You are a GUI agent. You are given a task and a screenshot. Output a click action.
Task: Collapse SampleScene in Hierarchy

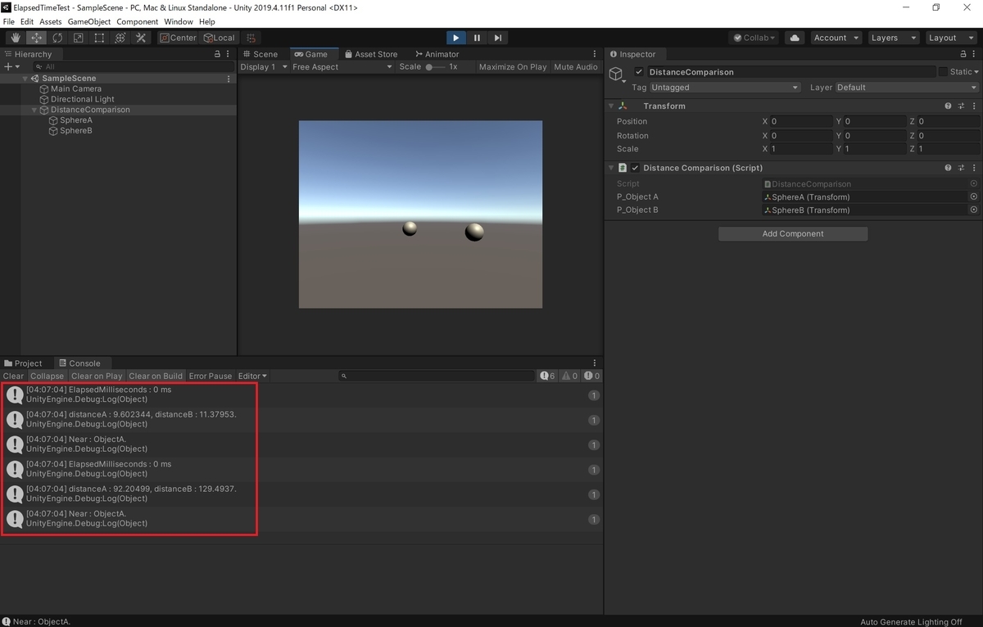pos(25,79)
